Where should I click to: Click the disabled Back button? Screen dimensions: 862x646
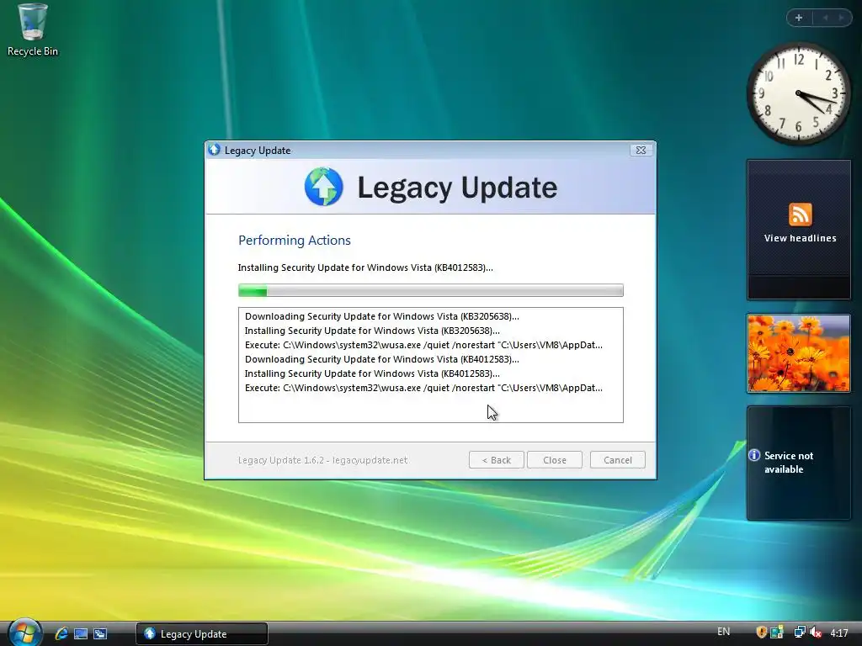point(496,460)
